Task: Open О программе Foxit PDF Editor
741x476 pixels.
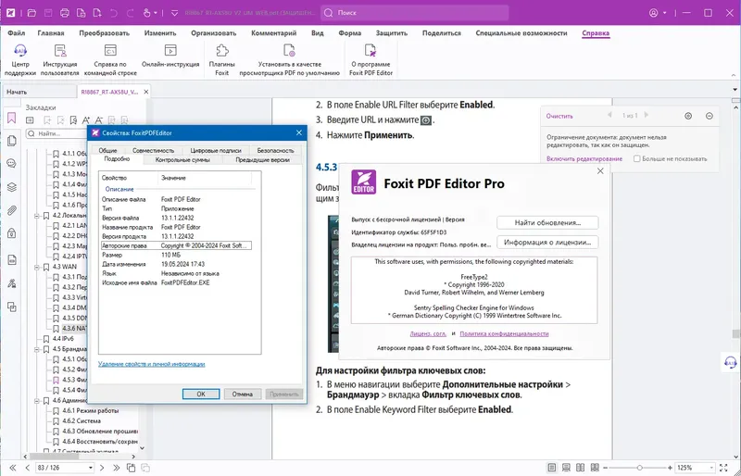Action: [x=370, y=59]
